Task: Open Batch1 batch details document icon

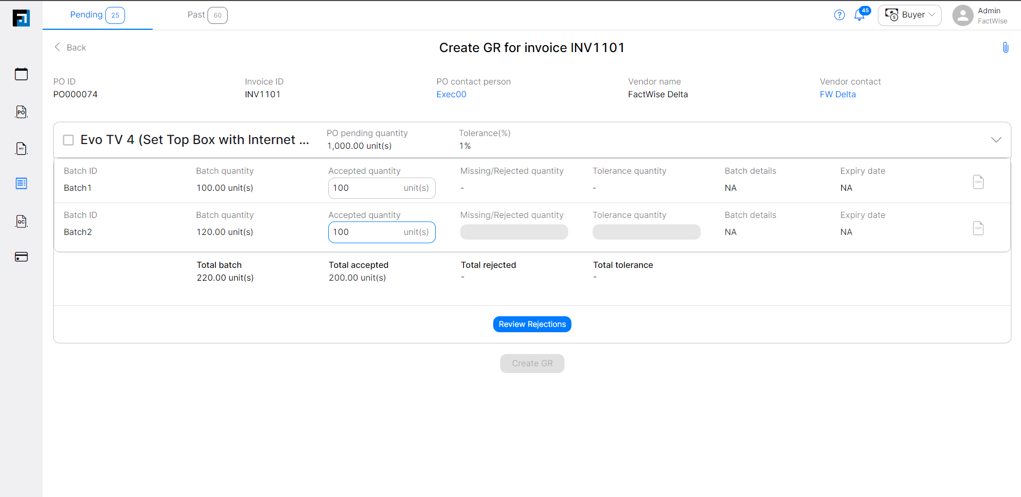Action: (978, 182)
